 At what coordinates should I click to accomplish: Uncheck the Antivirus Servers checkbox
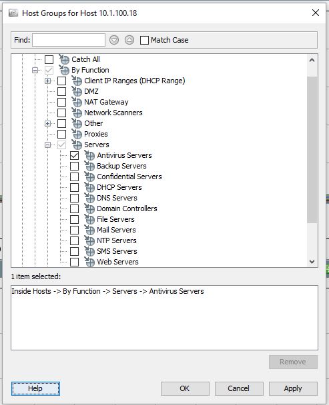75,155
